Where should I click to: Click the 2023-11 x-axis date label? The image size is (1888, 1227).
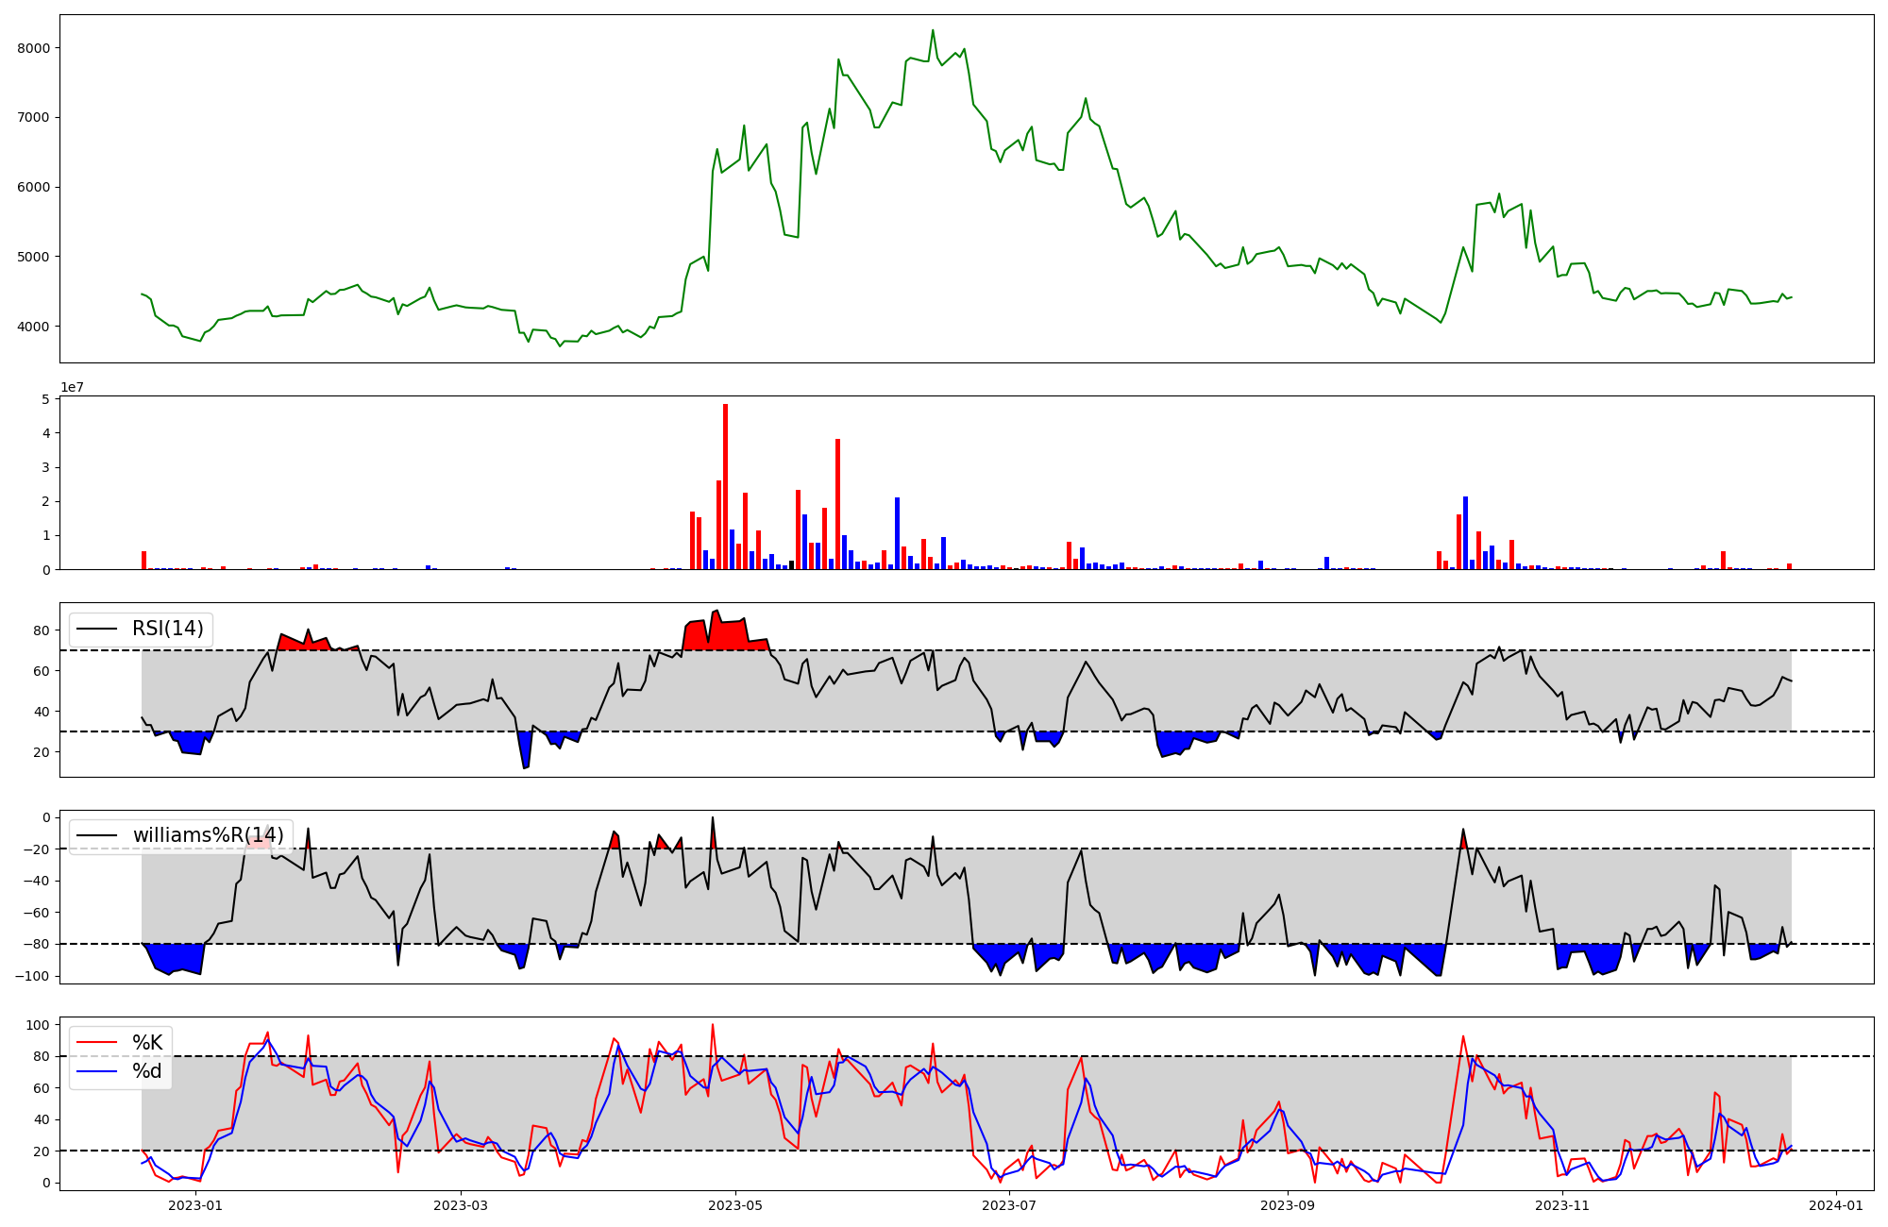(1562, 1205)
